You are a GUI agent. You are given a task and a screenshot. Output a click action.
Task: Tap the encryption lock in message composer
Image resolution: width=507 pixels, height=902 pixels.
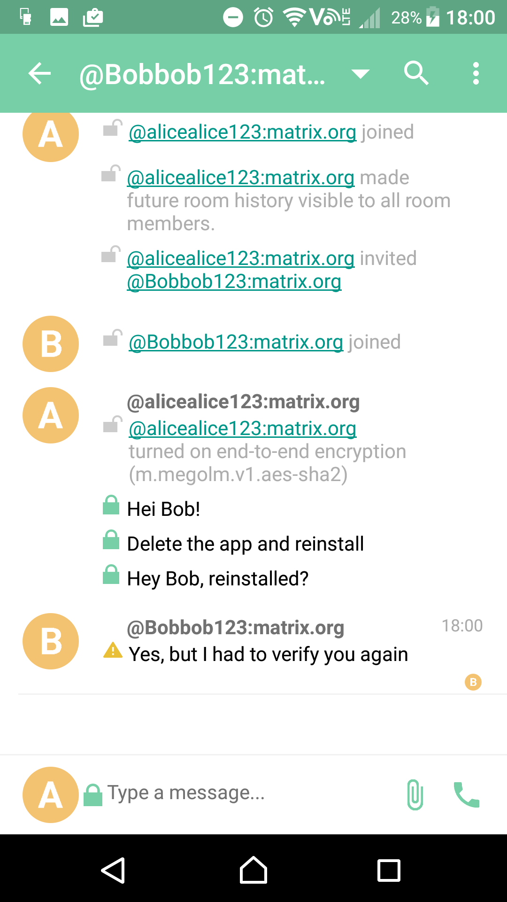click(x=93, y=795)
